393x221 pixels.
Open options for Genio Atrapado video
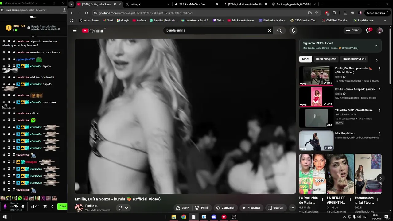(x=380, y=90)
